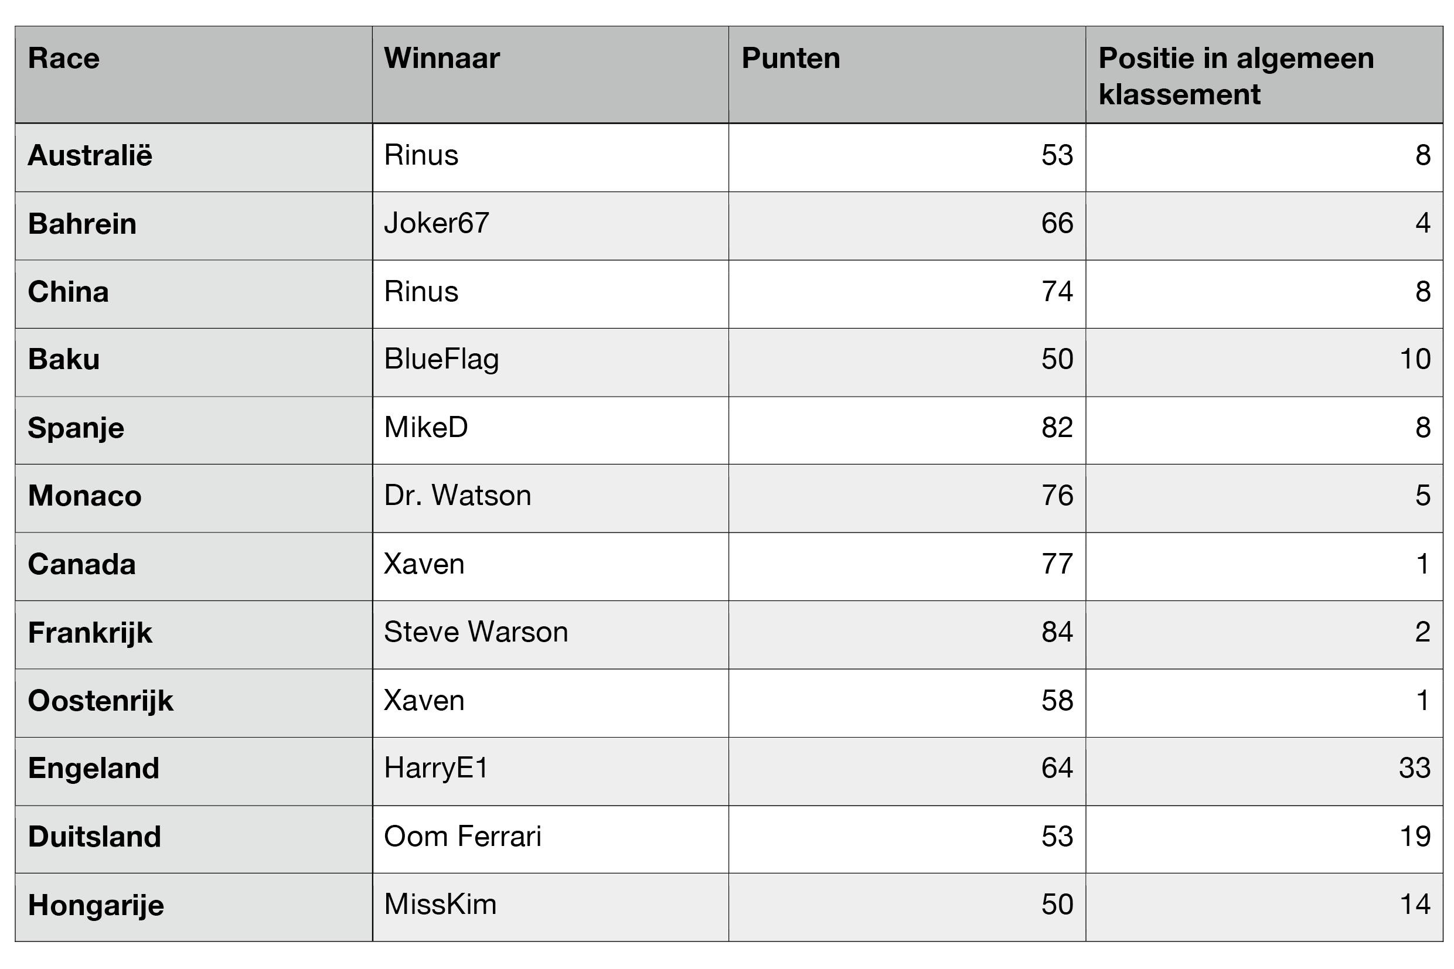Image resolution: width=1454 pixels, height=969 pixels.
Task: Select the BlueFlag winner cell
Action: point(550,362)
